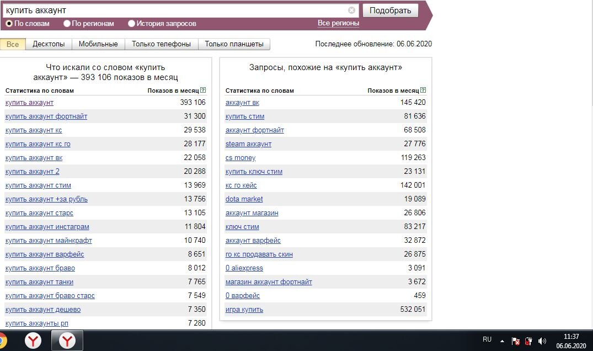Image resolution: width=593 pixels, height=351 pixels.
Task: Open the 0 aliexpress link
Action: [x=244, y=268]
